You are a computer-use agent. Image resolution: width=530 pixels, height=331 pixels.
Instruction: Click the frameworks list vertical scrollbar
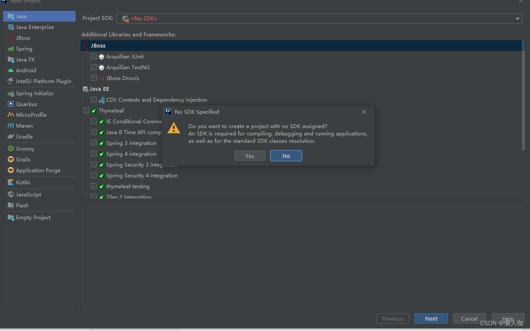[524, 95]
